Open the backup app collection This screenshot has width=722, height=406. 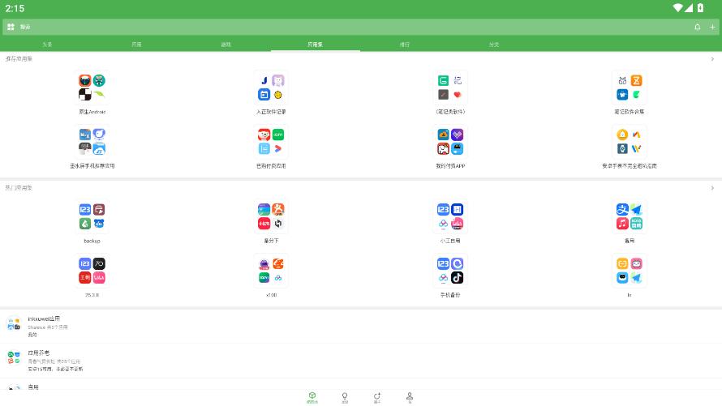[92, 222]
